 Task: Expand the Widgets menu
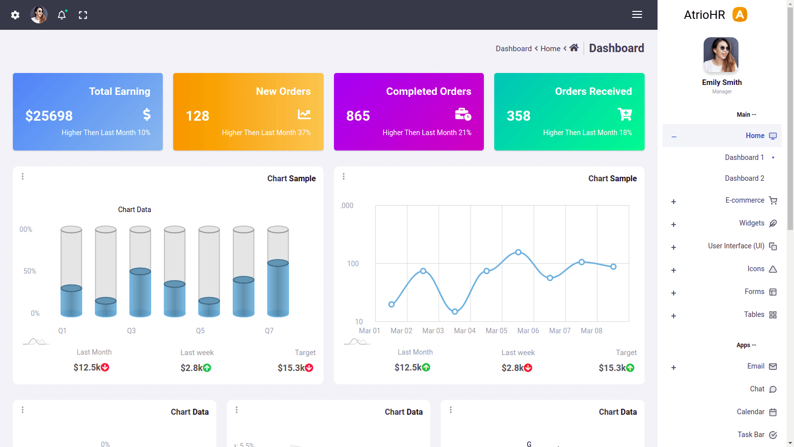click(x=673, y=224)
